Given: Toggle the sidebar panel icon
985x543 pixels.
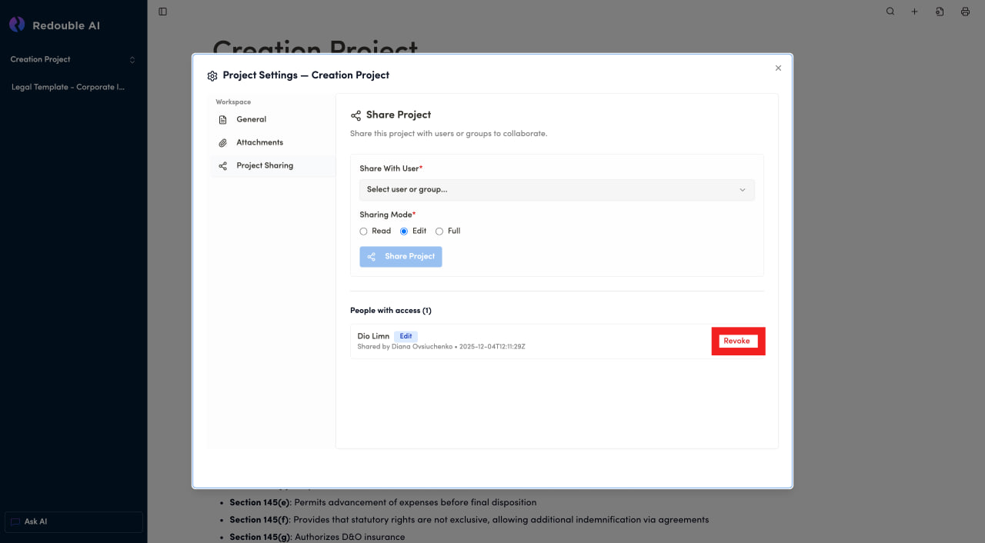Looking at the screenshot, I should [x=162, y=12].
